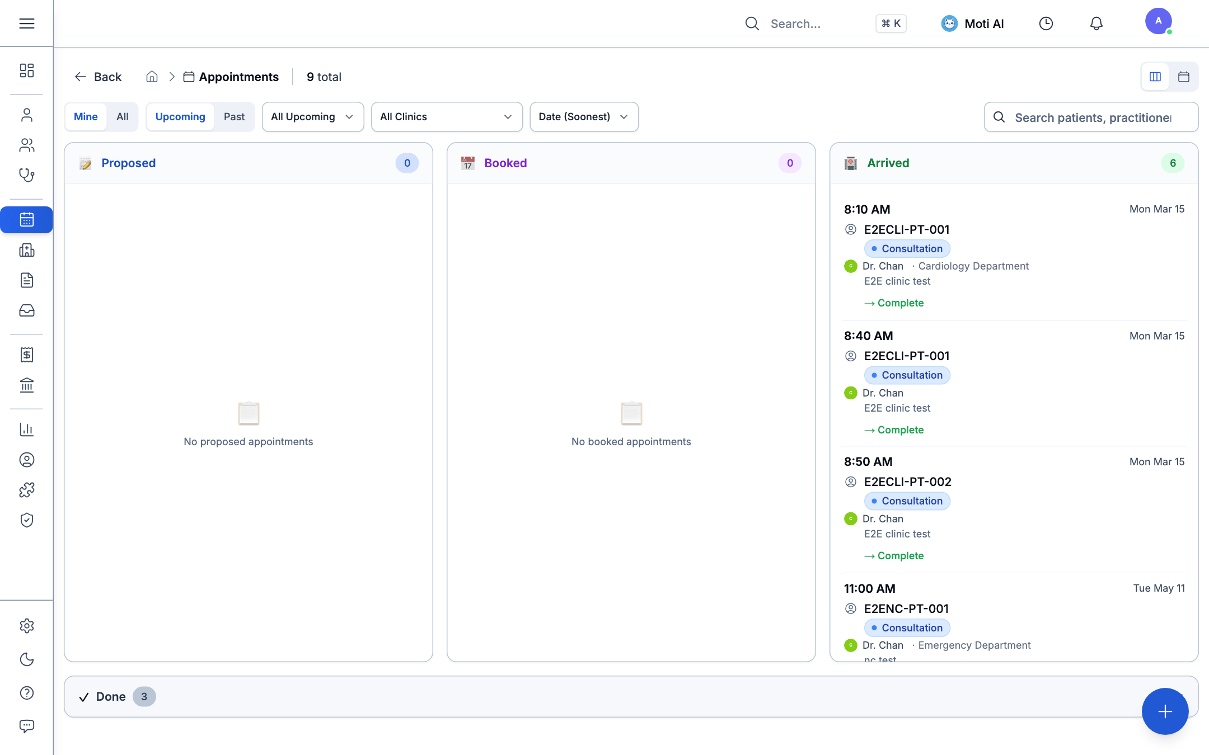The width and height of the screenshot is (1209, 755).
Task: Expand the Done section
Action: tap(631, 696)
